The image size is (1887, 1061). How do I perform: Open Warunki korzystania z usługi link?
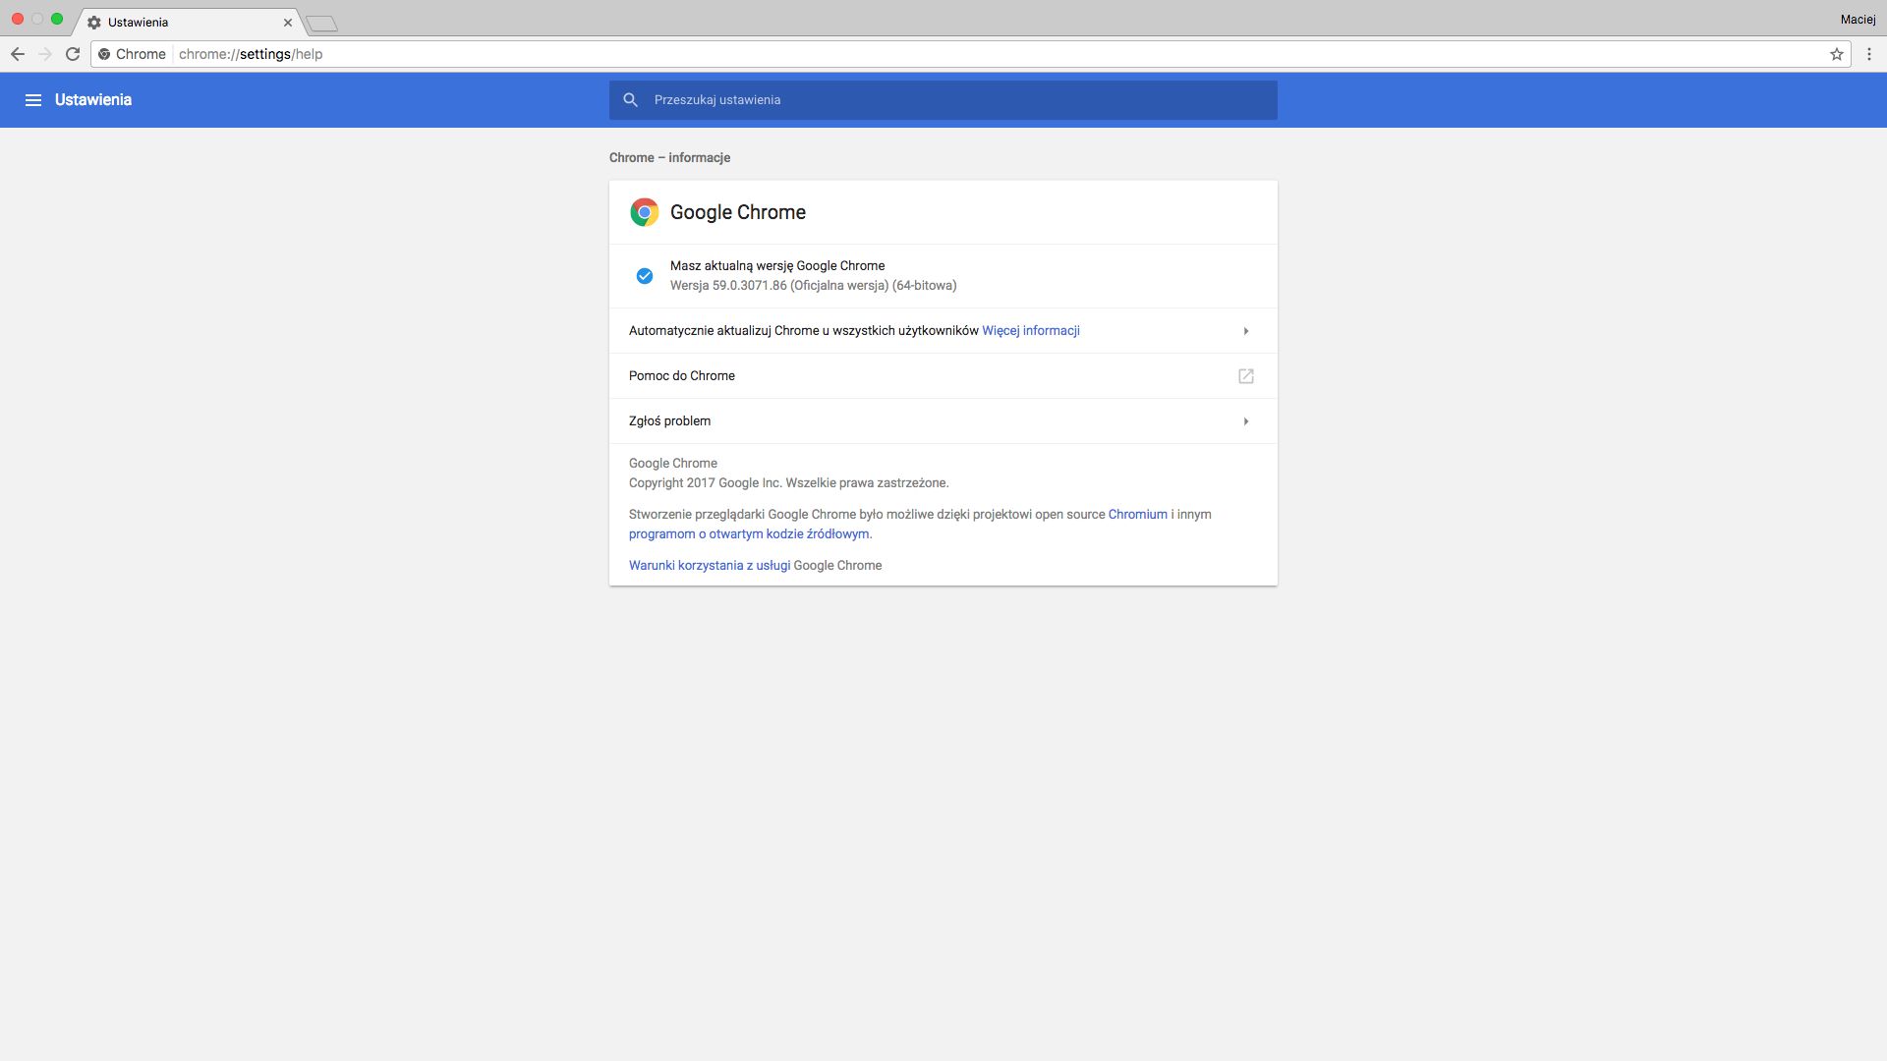tap(710, 566)
